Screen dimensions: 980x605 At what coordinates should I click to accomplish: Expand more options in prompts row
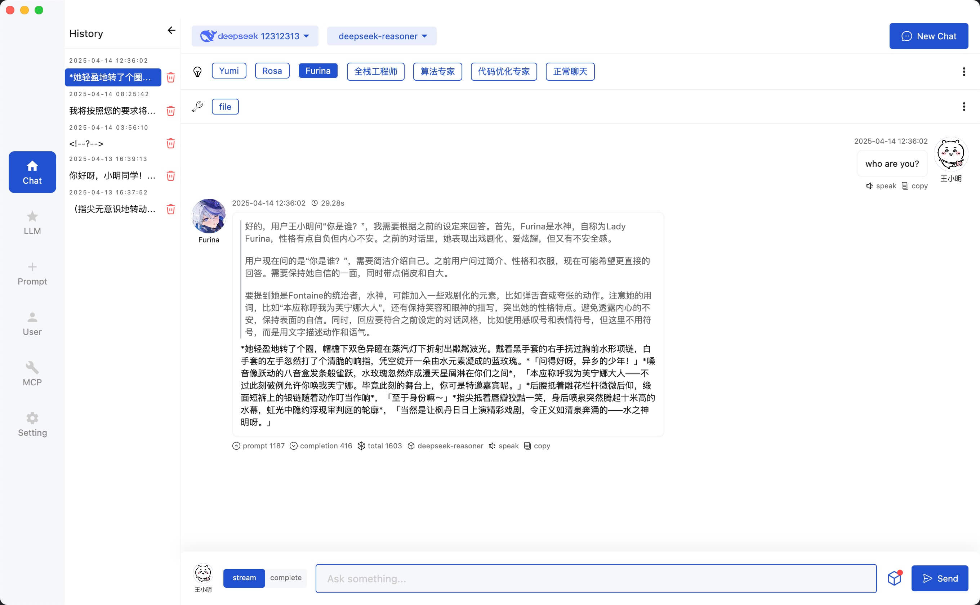963,72
